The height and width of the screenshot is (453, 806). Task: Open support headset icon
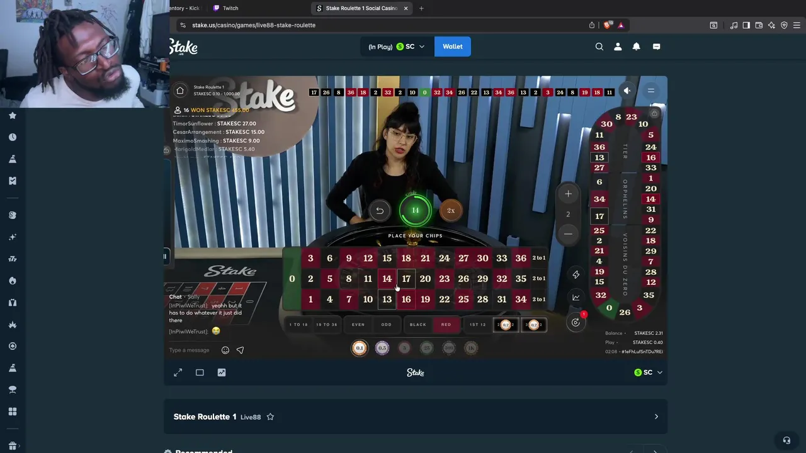tap(786, 440)
